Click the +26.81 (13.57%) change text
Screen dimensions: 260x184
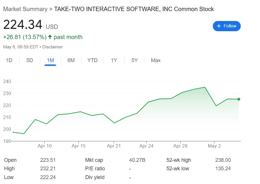pos(25,37)
